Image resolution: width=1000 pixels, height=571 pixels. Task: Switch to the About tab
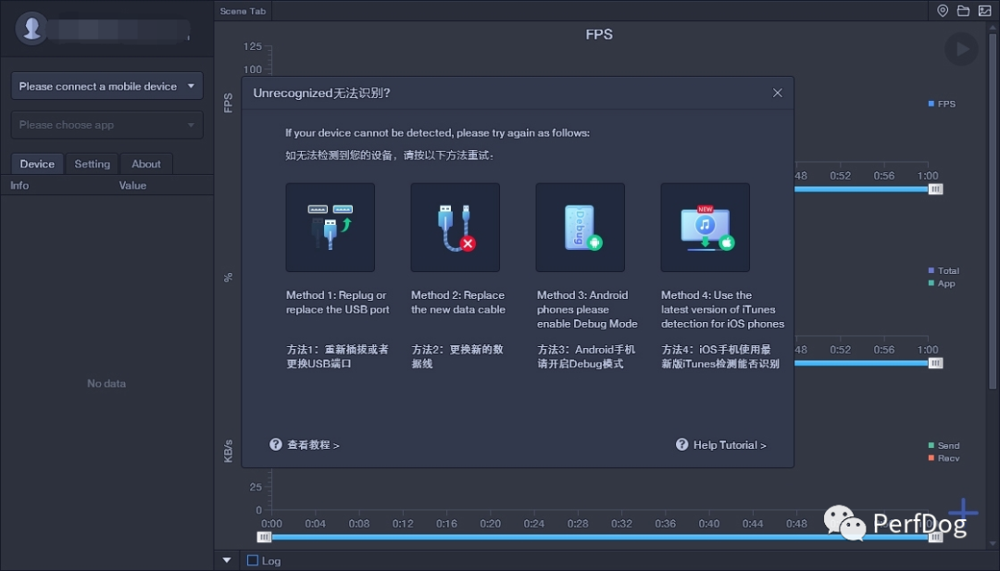pos(146,164)
